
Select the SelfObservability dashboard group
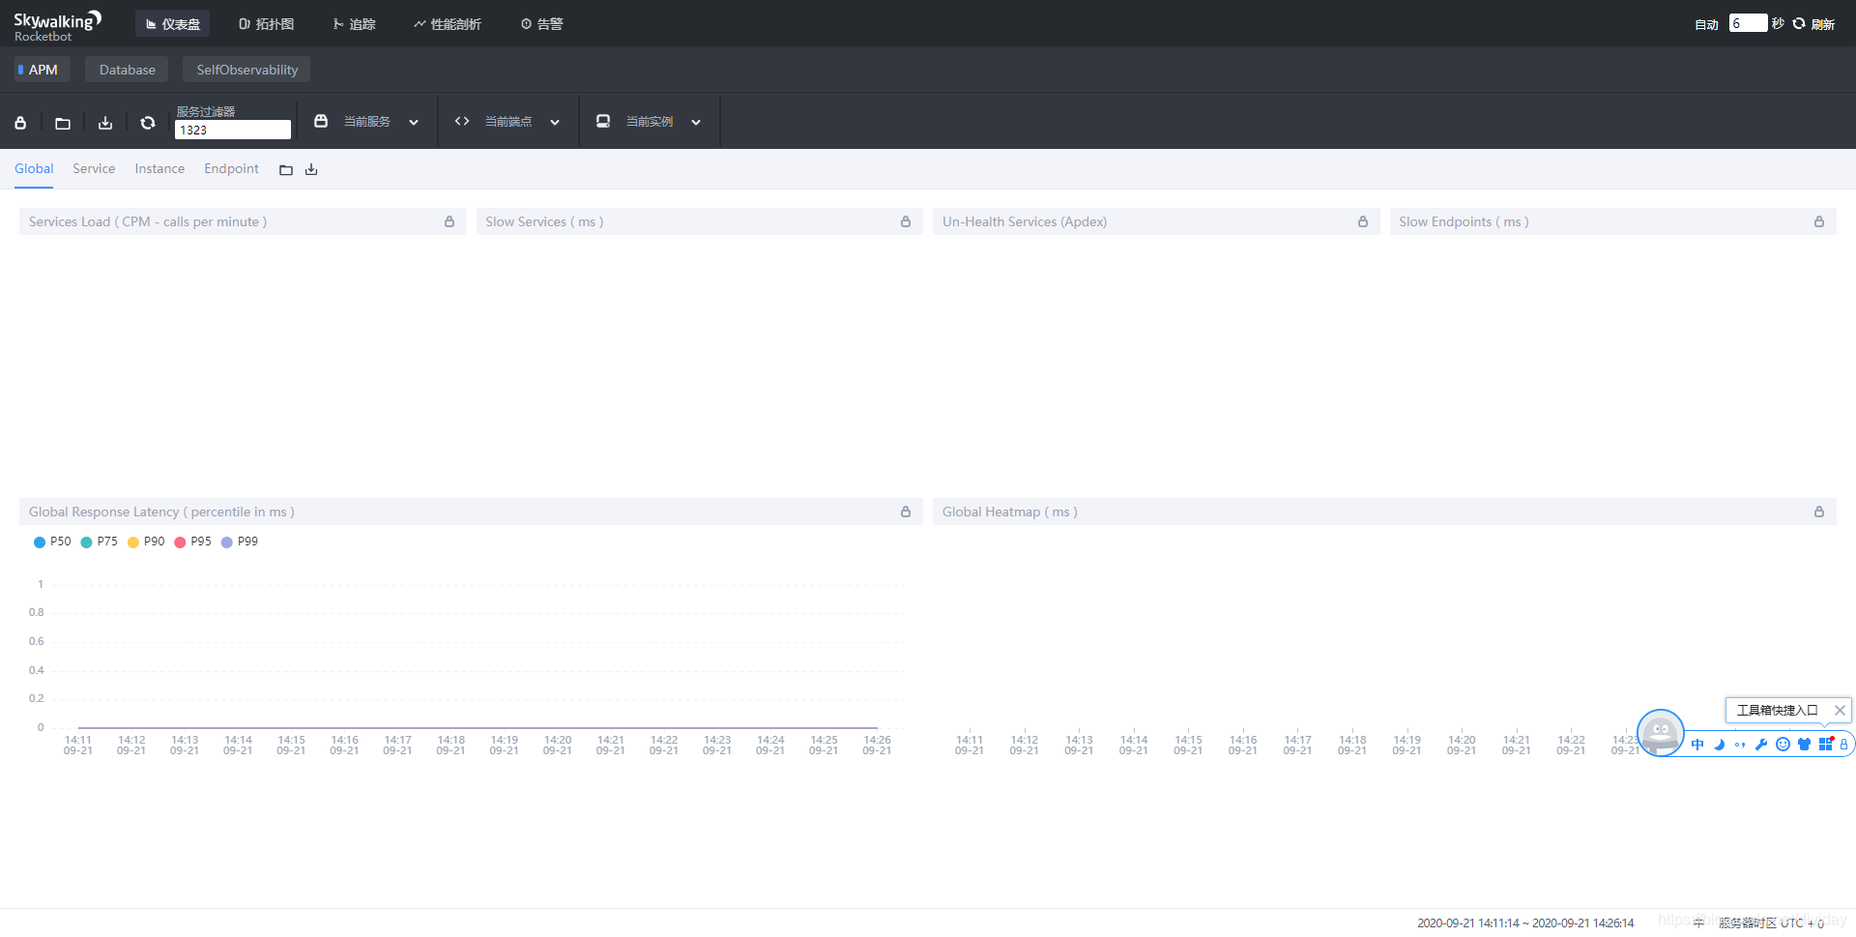tap(246, 70)
